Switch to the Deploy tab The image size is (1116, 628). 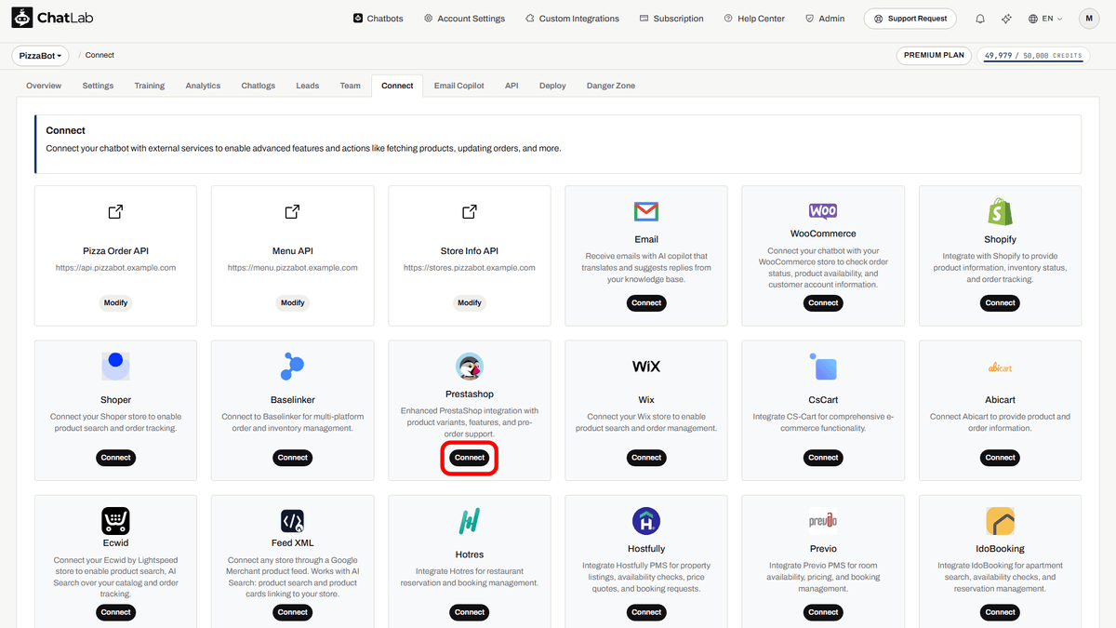(x=552, y=86)
